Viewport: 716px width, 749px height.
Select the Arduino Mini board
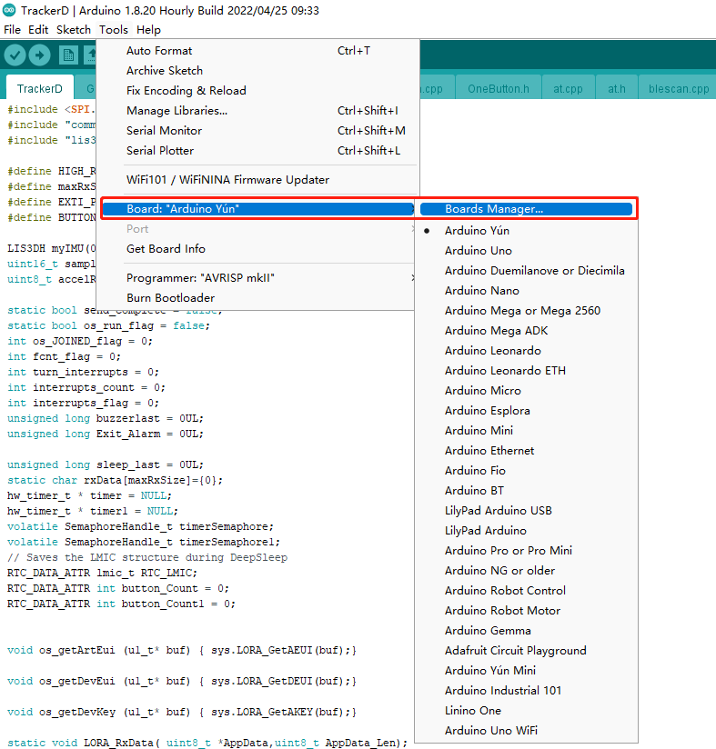526,431
